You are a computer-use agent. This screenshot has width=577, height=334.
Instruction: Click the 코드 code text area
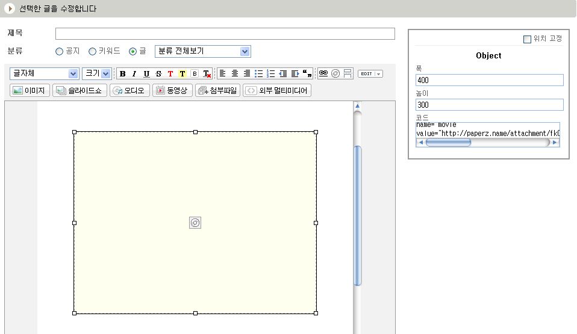tap(488, 130)
